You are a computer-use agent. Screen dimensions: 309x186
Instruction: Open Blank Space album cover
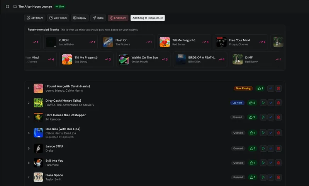click(x=38, y=177)
